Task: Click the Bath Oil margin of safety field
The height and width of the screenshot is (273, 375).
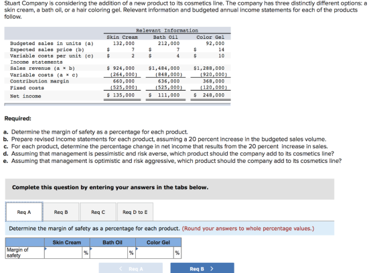Action: [108, 253]
